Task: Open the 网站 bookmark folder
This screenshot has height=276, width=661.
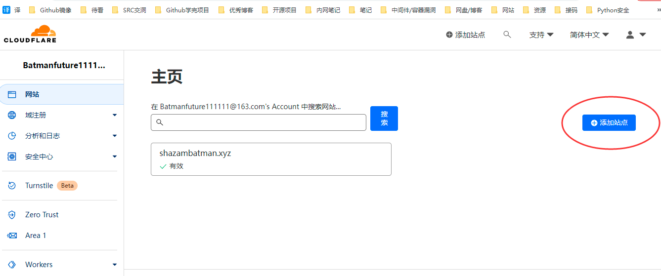Action: tap(503, 10)
